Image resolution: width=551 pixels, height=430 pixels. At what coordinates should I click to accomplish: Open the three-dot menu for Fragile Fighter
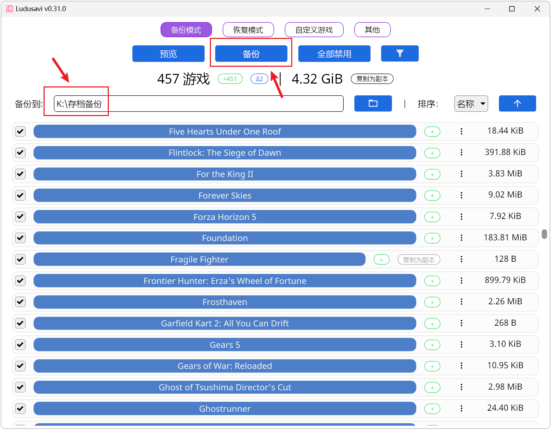461,259
